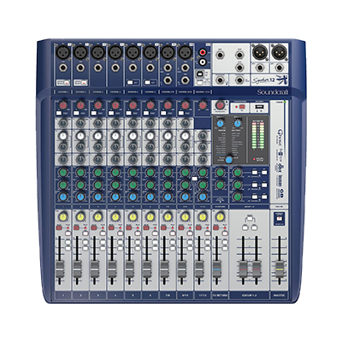Click the left group fader with red stripe

[243, 269]
